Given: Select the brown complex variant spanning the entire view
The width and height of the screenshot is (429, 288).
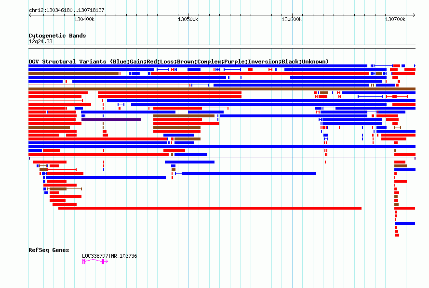Looking at the screenshot, I should click(x=222, y=89).
